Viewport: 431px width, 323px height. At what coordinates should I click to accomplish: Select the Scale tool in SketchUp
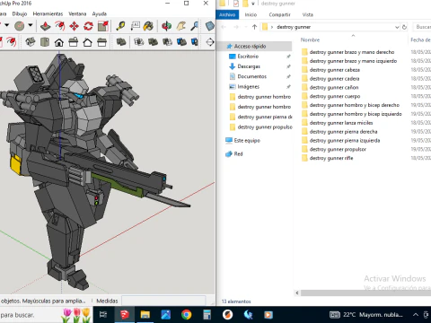[x=102, y=26]
